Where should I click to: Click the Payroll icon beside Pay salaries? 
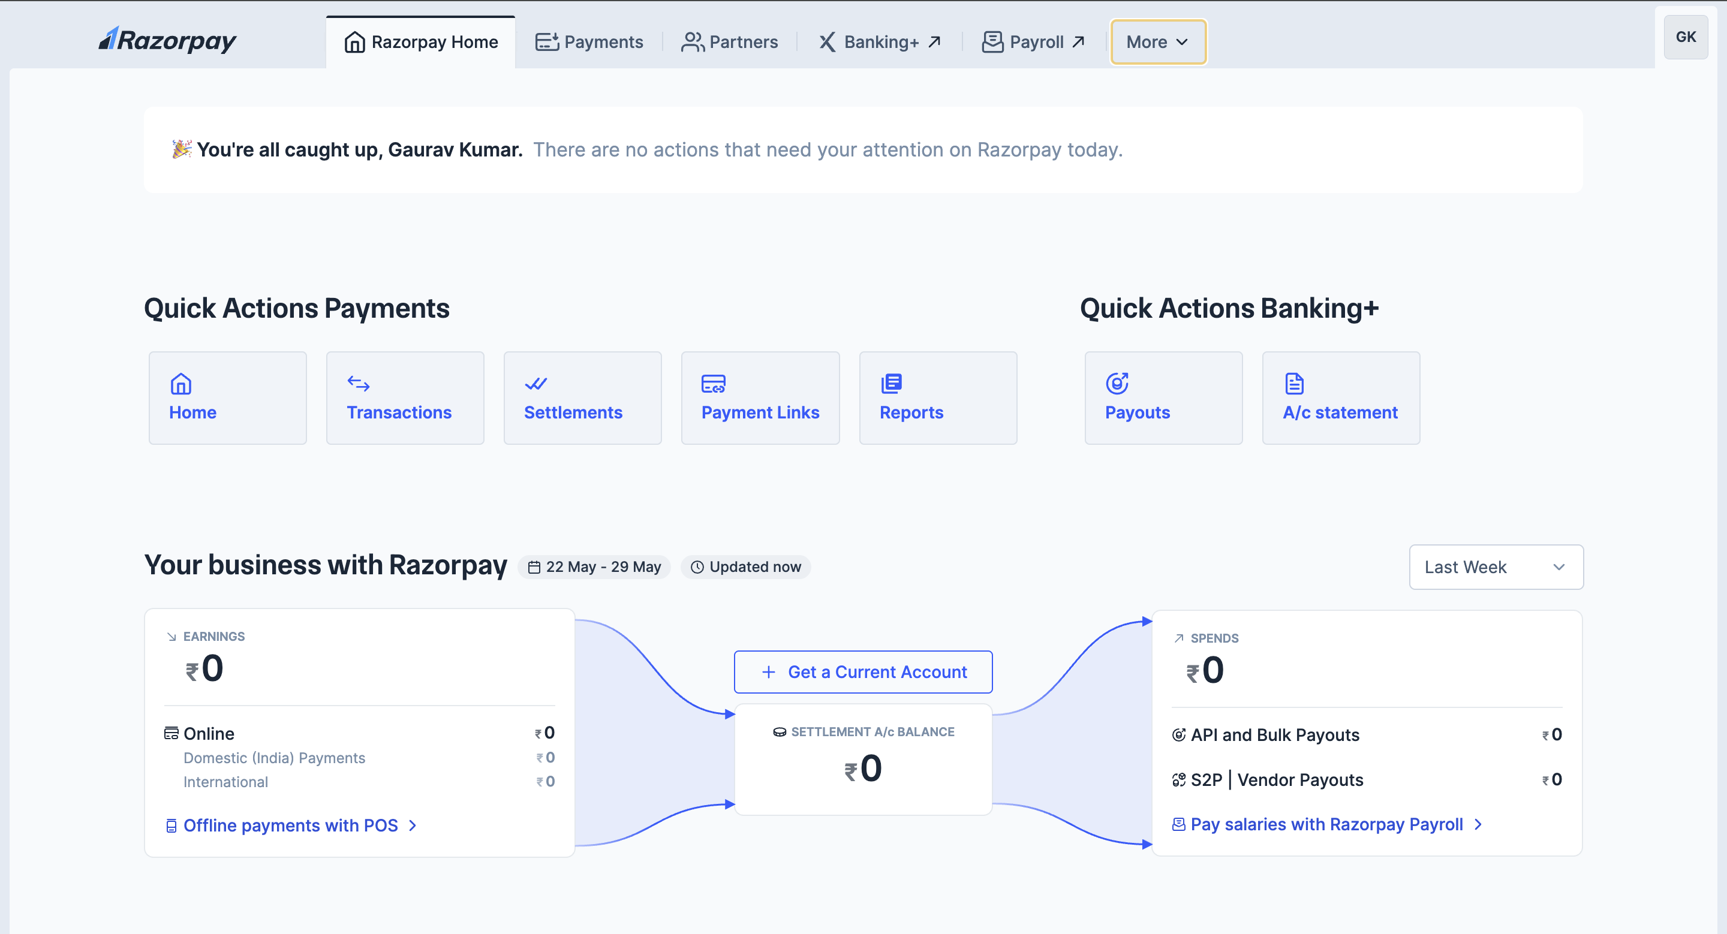click(1178, 825)
